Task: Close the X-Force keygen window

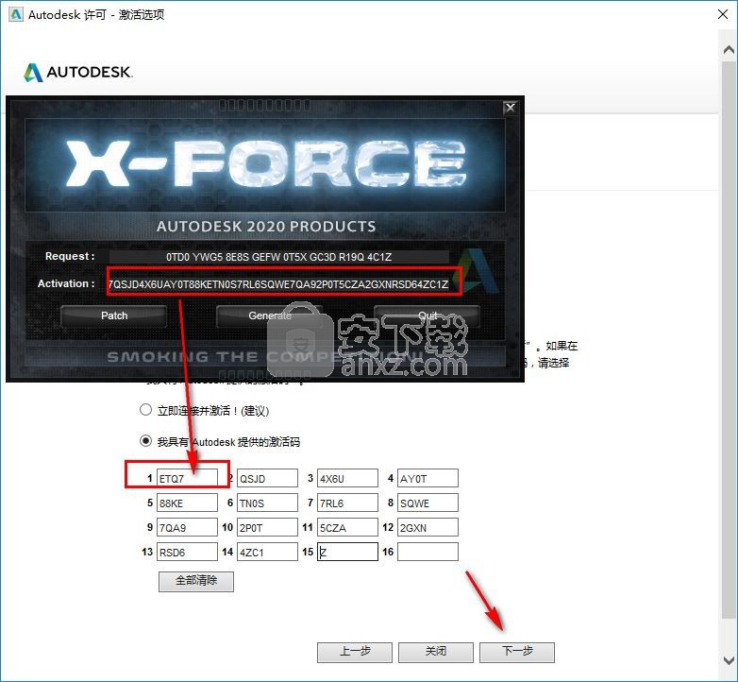Action: 511,108
